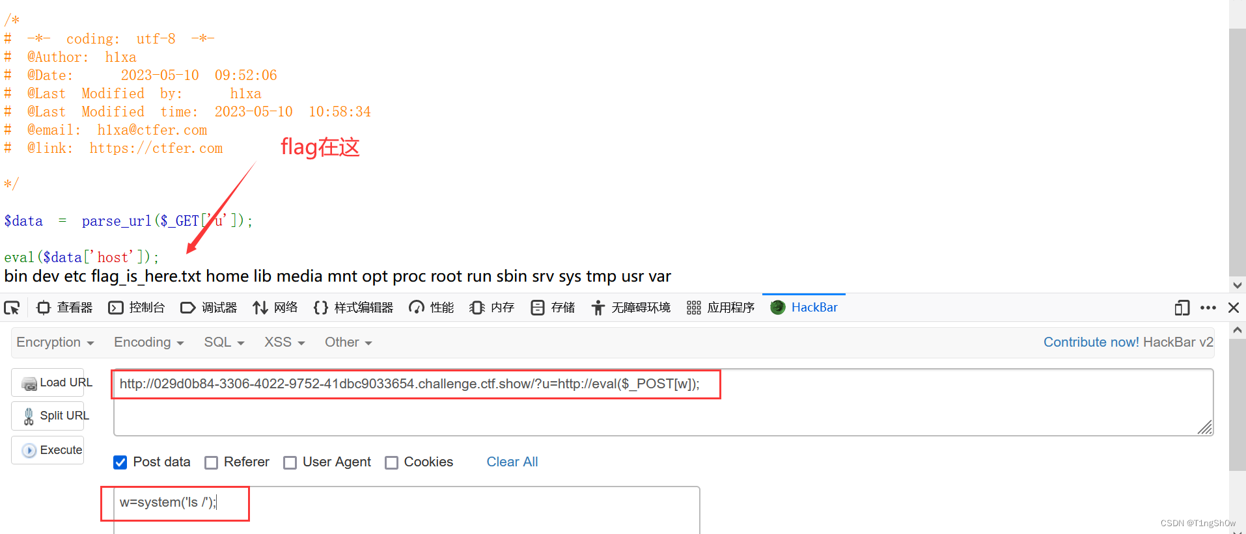This screenshot has height=534, width=1246.
Task: Click the eval($data['host']) code line
Action: click(x=81, y=258)
